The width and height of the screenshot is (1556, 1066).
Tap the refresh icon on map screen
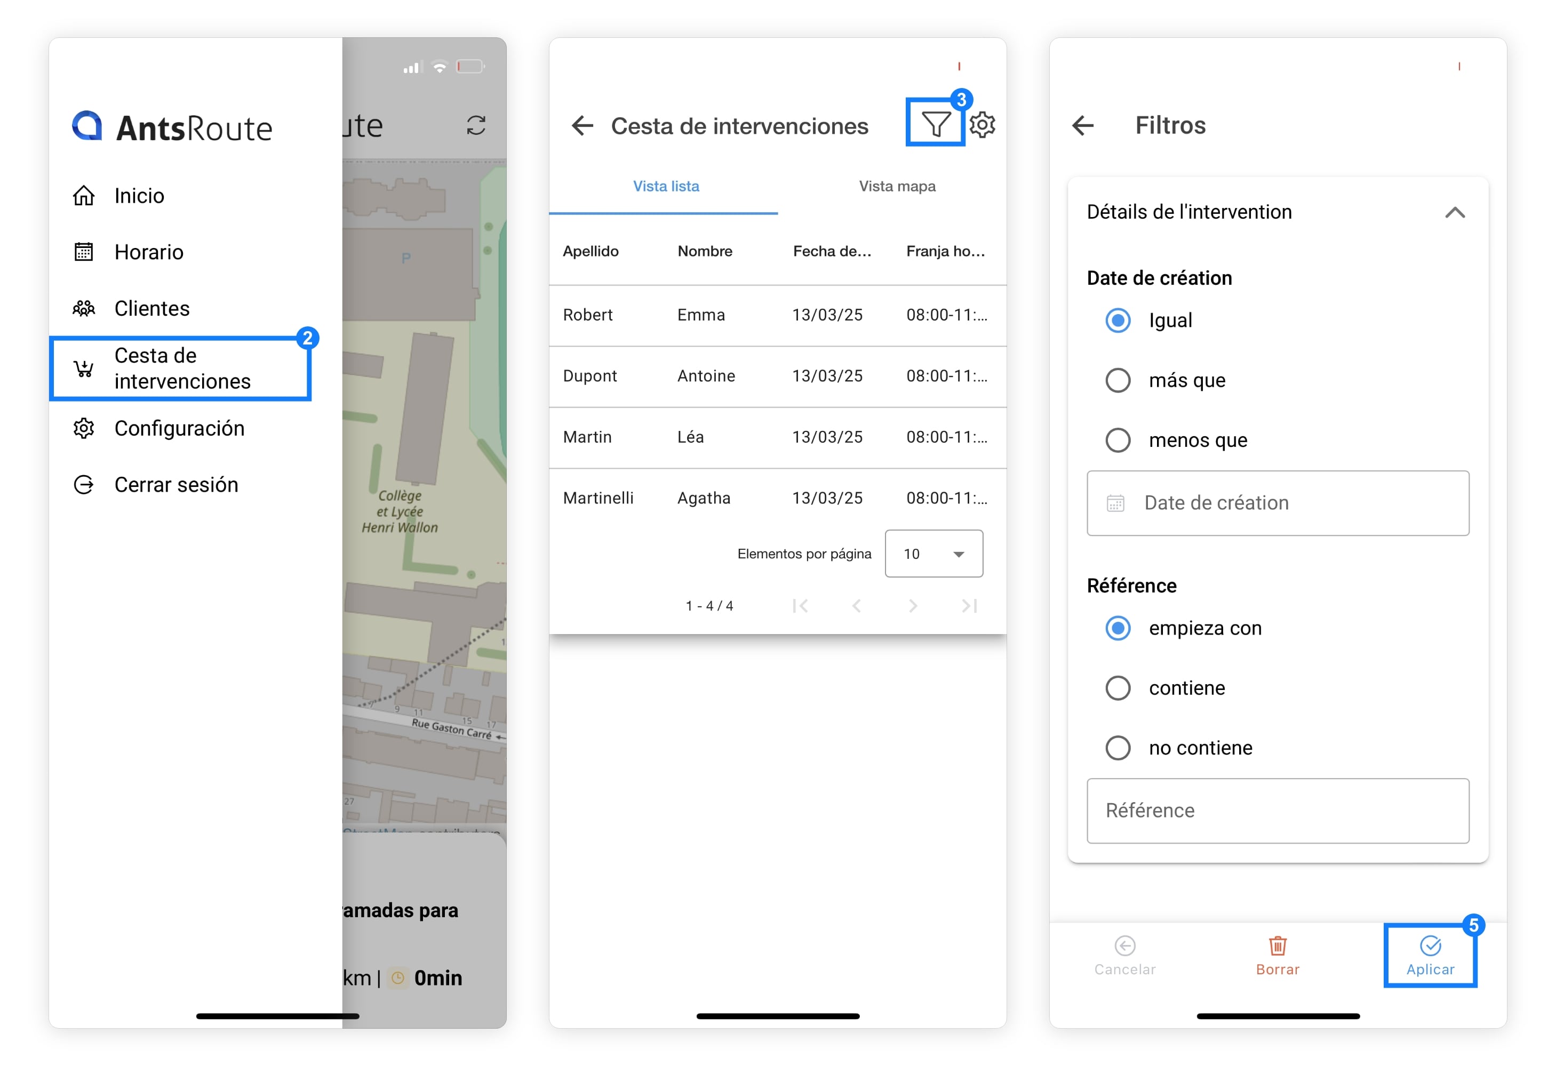click(476, 125)
